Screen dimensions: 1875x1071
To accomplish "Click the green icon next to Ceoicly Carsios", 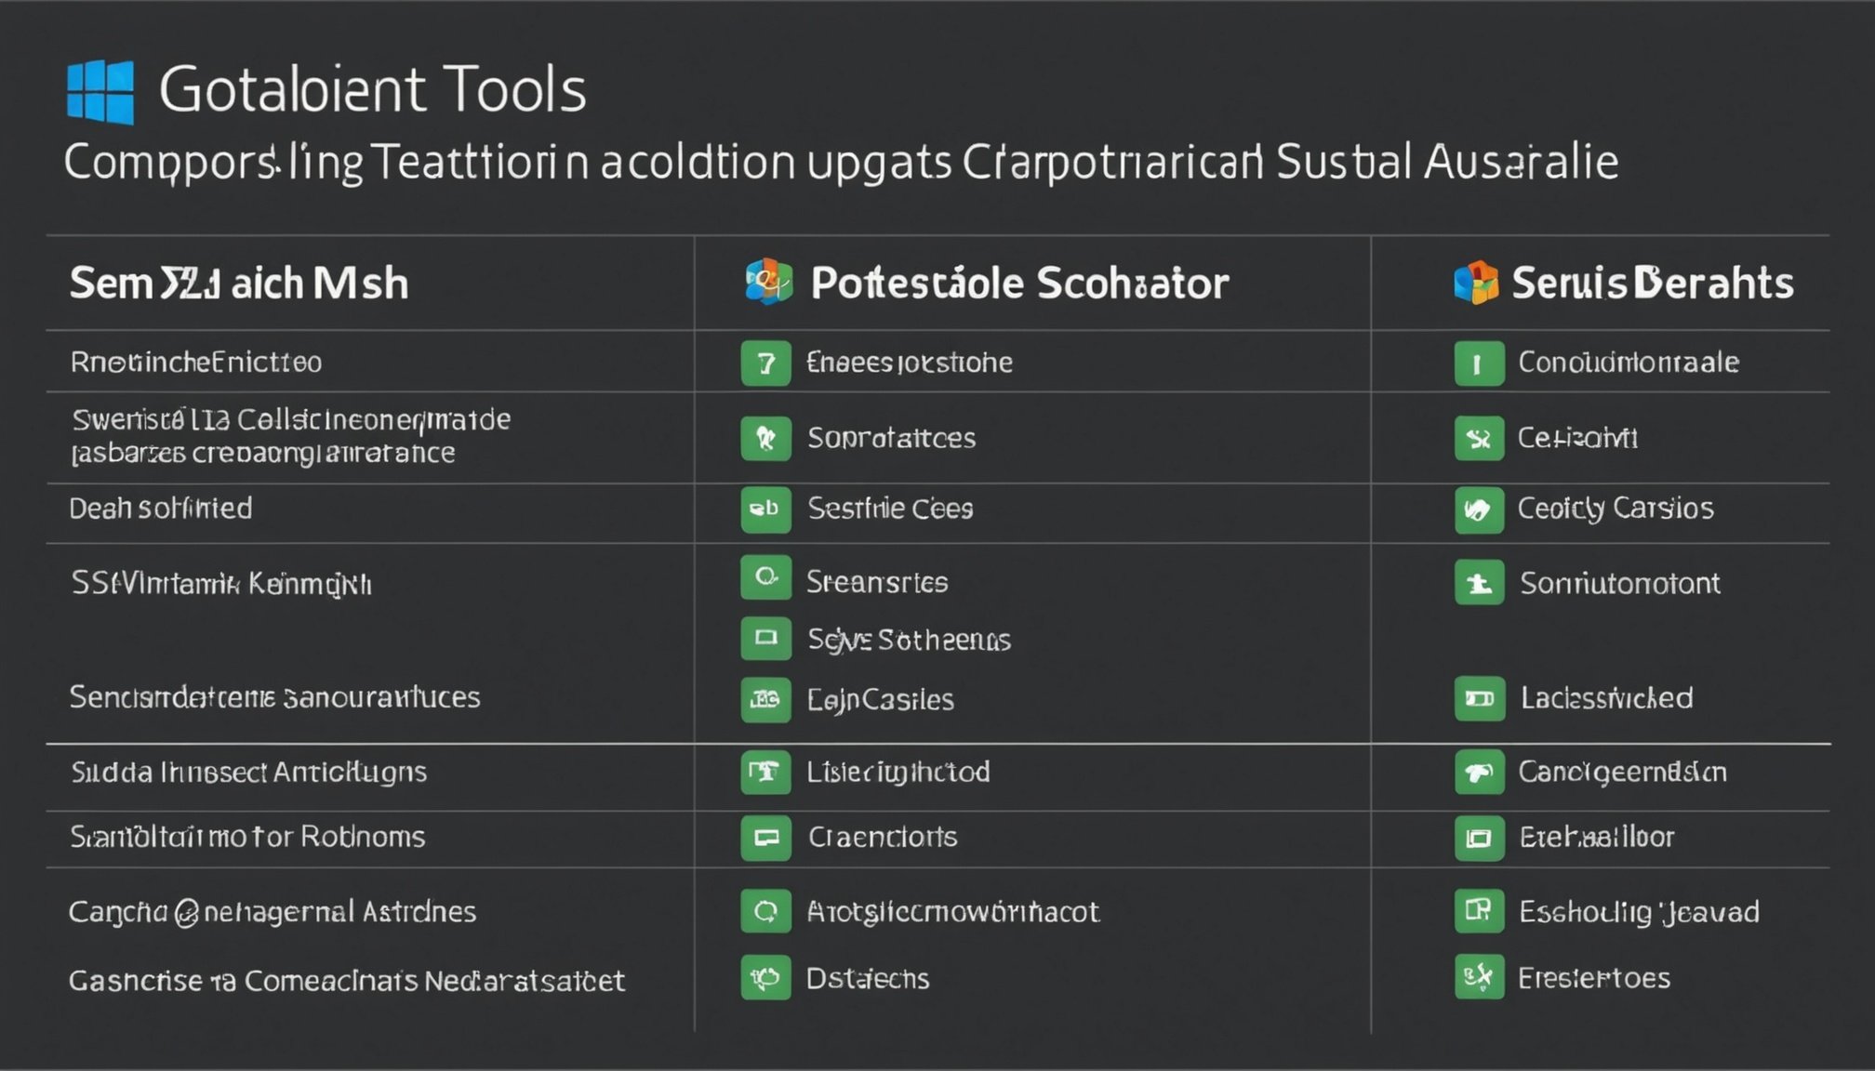I will coord(1479,509).
